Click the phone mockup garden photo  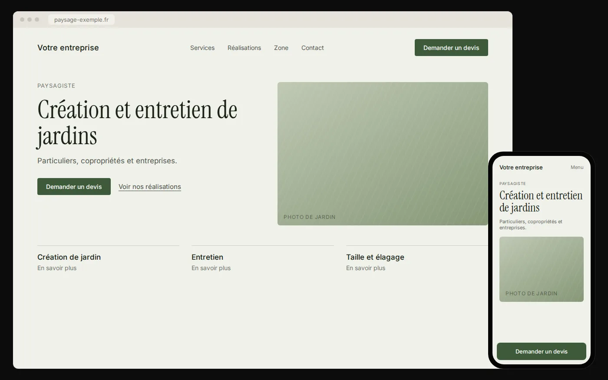pos(542,269)
